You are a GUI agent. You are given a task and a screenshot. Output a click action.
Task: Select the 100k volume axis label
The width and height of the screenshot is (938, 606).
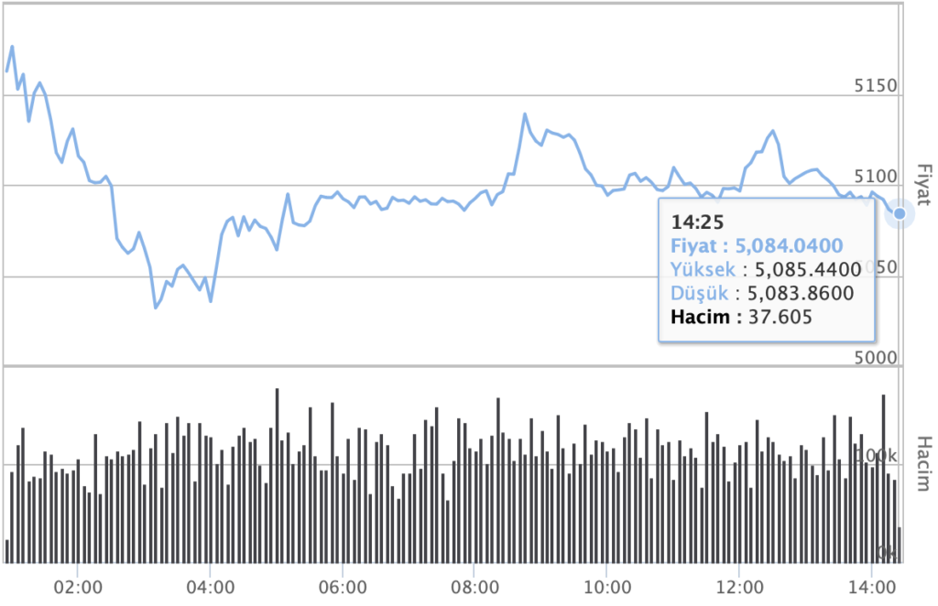click(x=878, y=455)
